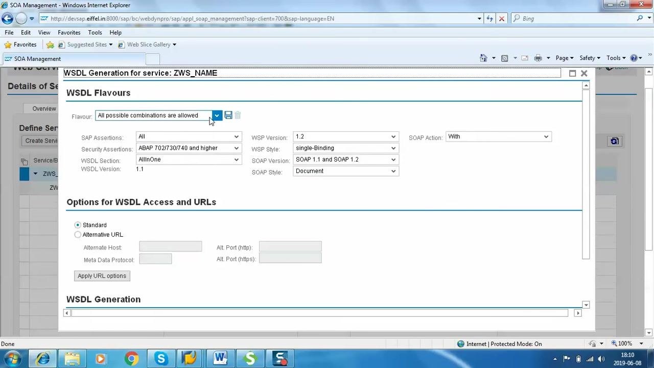
Task: Click the Print icon in command bar
Action: pyautogui.click(x=538, y=58)
